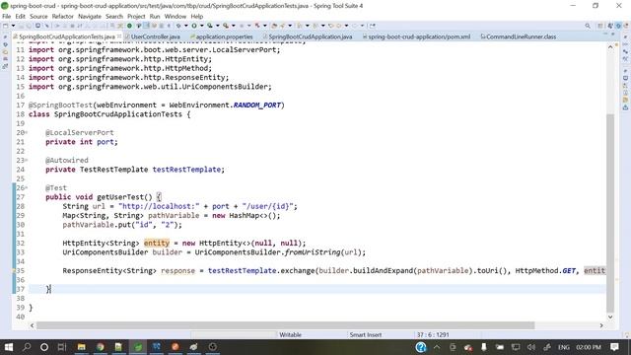This screenshot has width=631, height=355.
Task: Click the taskbar search magnifier icon
Action: [27, 347]
